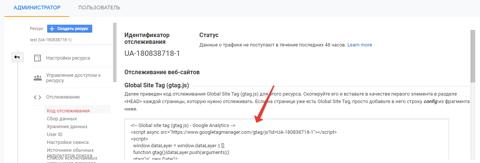Click the function gtag() code line
Screen dimensions: 480x163
coord(181,152)
